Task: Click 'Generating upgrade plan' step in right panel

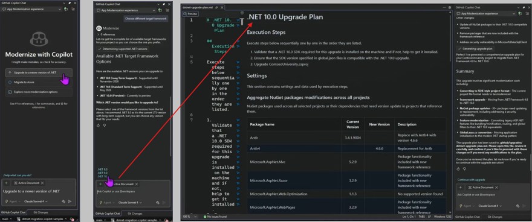Action: pyautogui.click(x=476, y=49)
